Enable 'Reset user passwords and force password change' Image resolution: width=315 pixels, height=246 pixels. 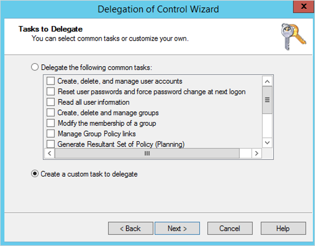[x=51, y=92]
